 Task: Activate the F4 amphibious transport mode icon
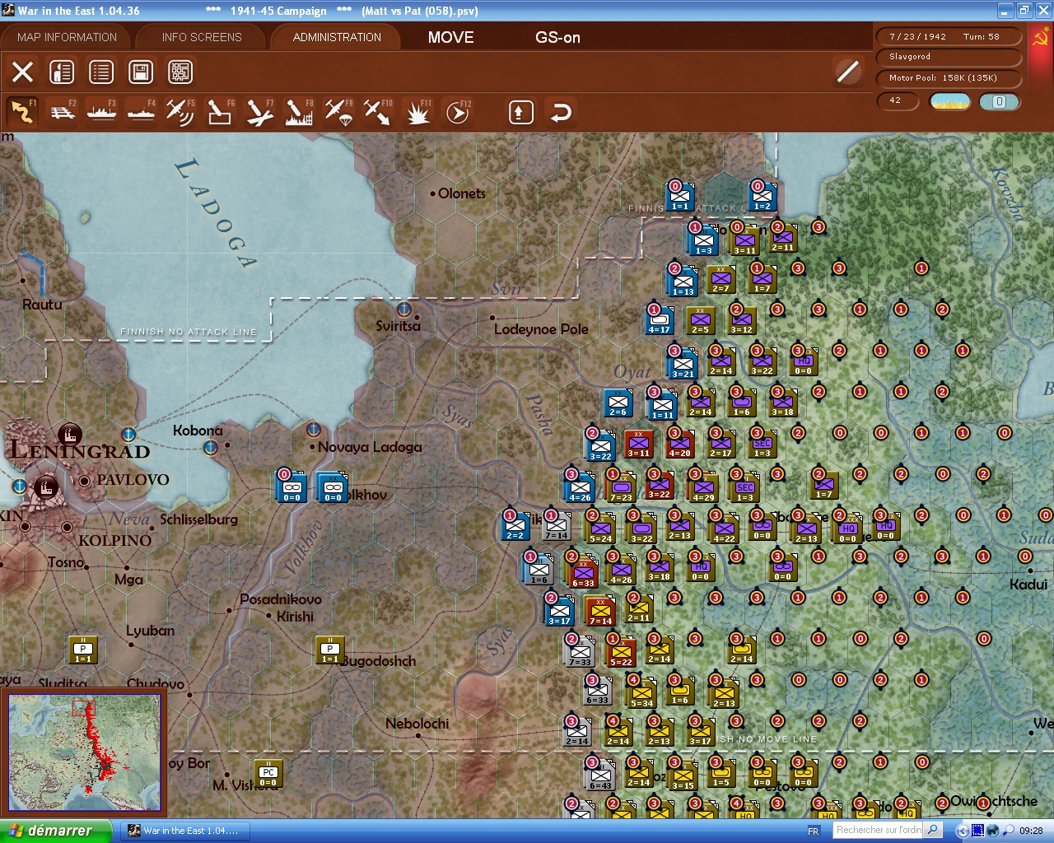(142, 112)
